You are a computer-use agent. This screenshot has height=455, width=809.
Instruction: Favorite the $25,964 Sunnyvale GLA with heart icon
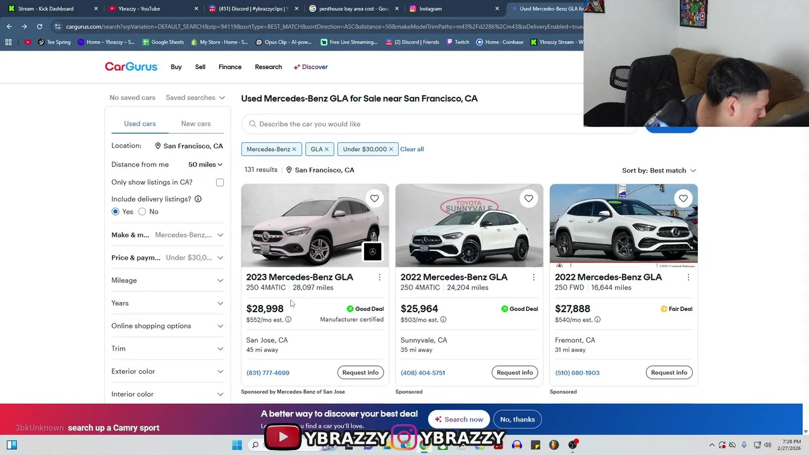(528, 198)
